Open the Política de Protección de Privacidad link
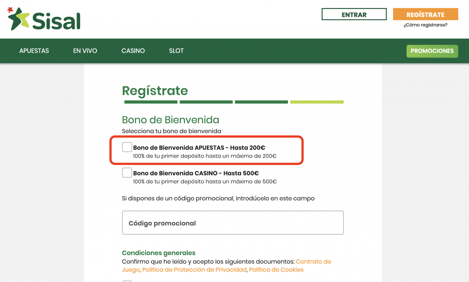Image resolution: width=469 pixels, height=282 pixels. coord(194,270)
